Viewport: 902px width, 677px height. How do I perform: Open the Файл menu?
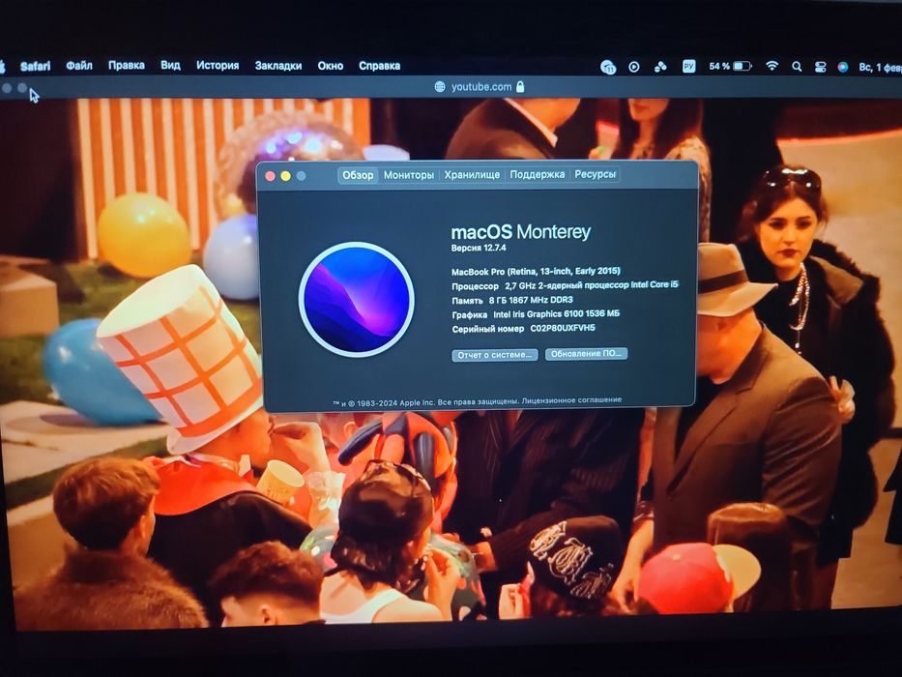coord(79,66)
